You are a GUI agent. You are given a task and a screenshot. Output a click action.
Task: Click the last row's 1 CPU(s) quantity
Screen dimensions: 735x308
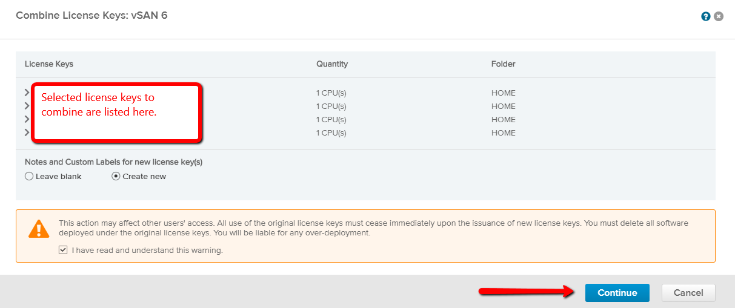pyautogui.click(x=331, y=133)
